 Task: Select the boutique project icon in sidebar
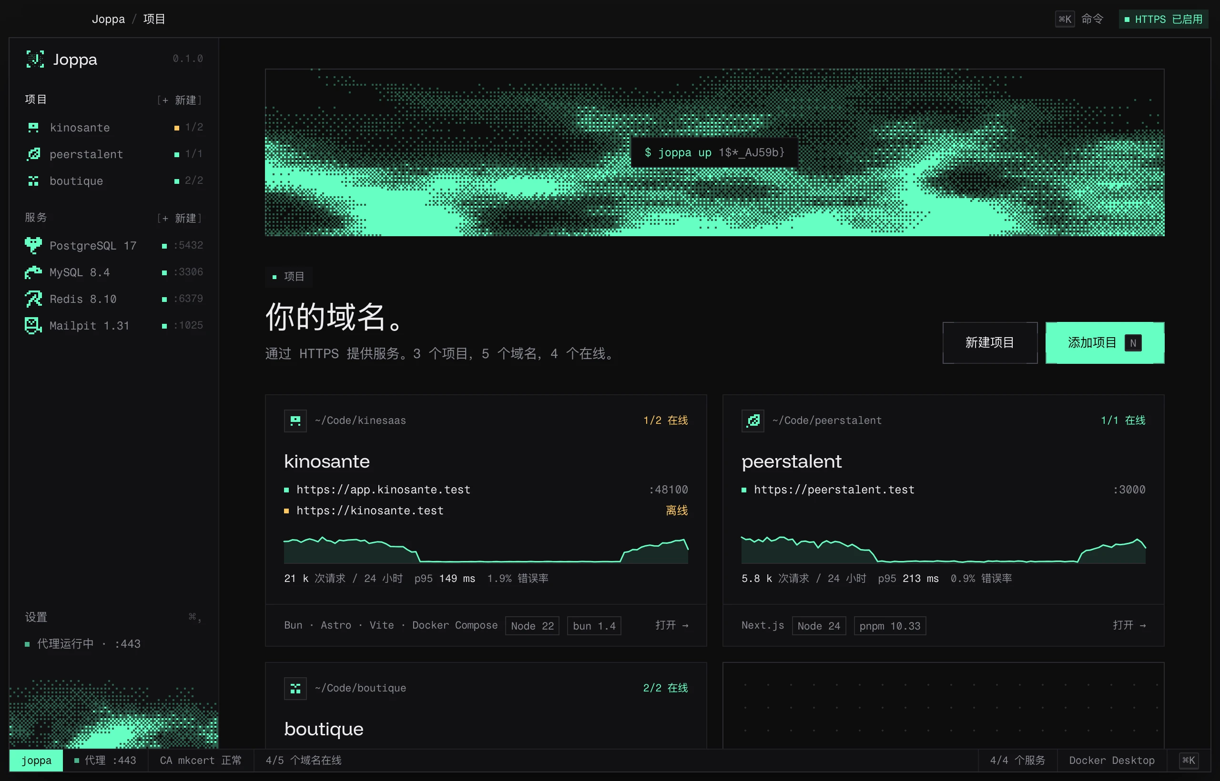click(x=33, y=181)
